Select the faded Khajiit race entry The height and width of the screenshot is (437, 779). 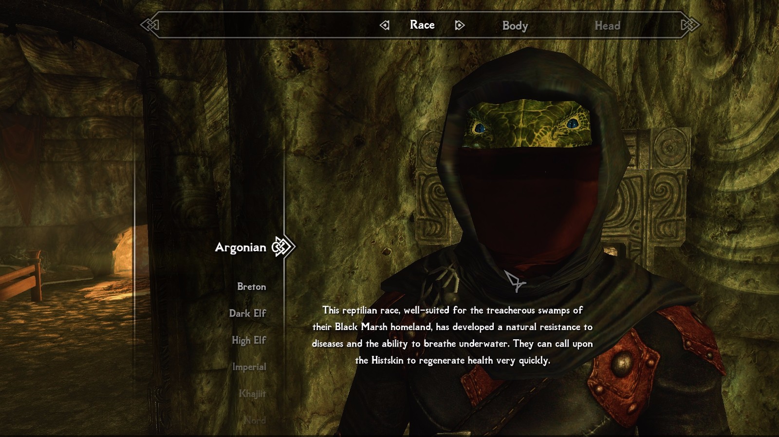pyautogui.click(x=252, y=394)
